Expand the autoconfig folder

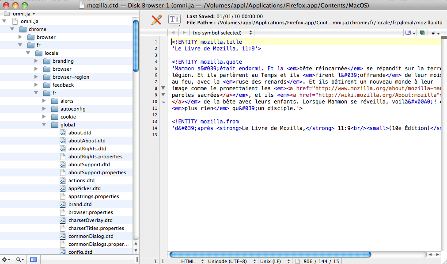pyautogui.click(x=44, y=109)
